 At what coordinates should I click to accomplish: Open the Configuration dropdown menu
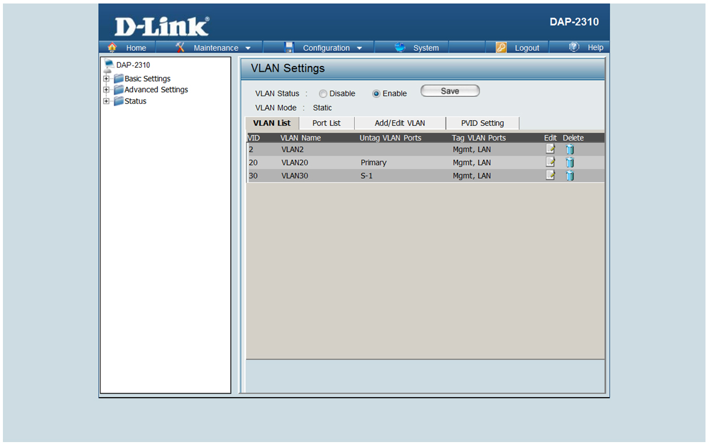[327, 48]
